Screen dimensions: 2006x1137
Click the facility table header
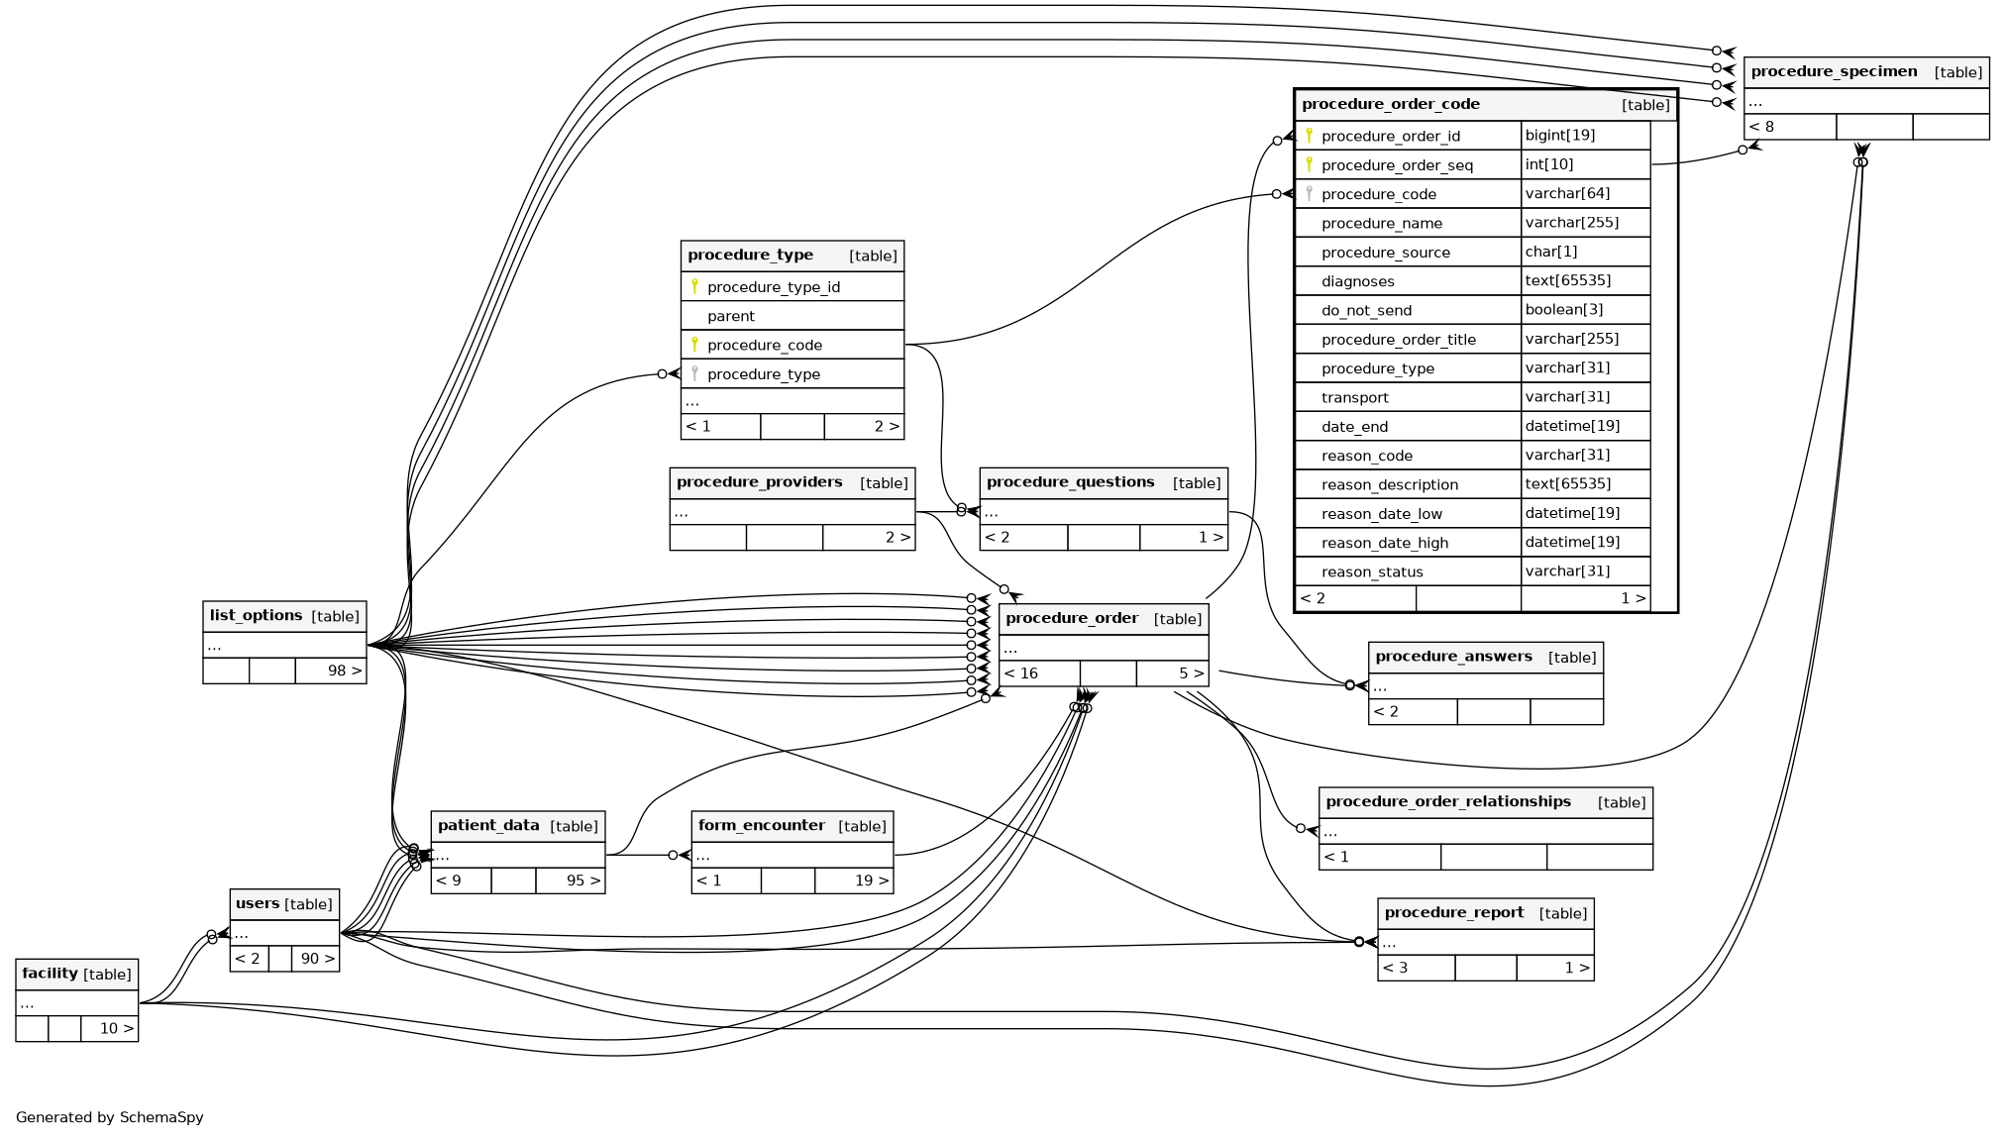pos(50,974)
